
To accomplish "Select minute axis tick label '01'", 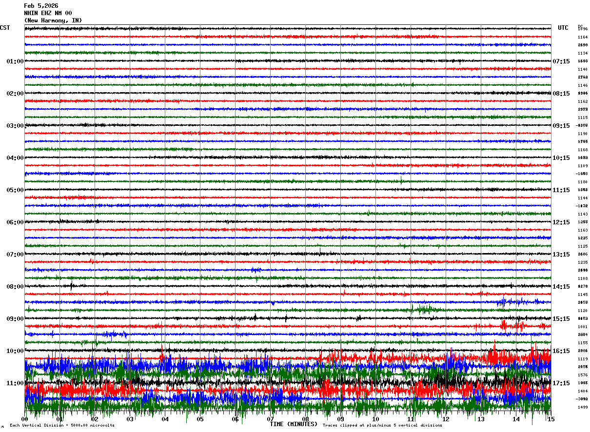I will [x=60, y=419].
